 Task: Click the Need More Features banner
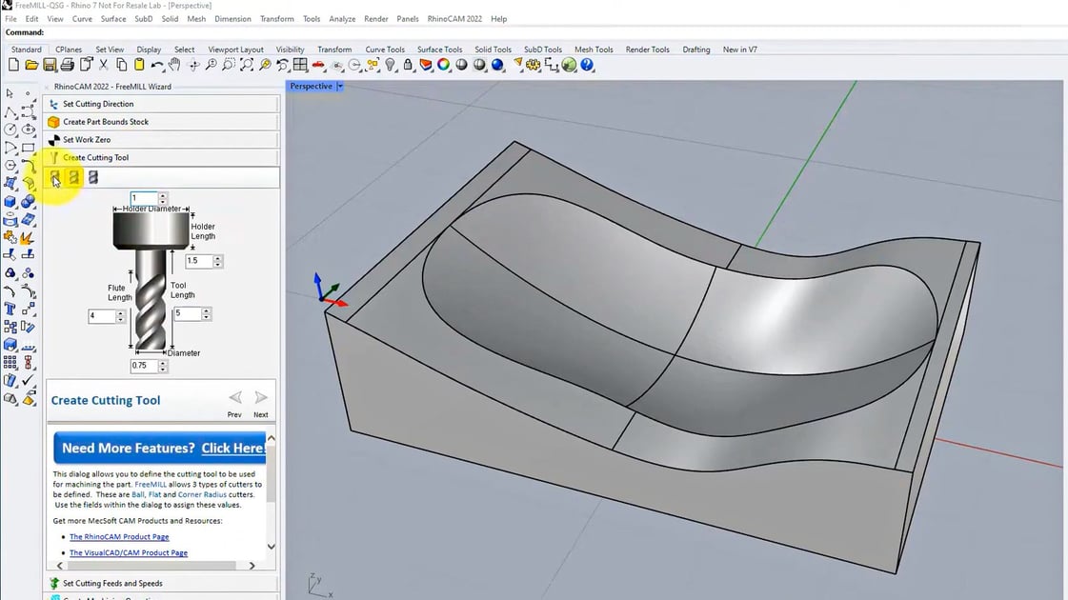pyautogui.click(x=158, y=448)
